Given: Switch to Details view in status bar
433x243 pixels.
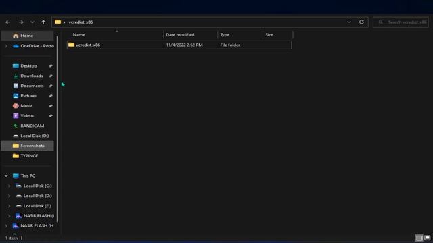Looking at the screenshot, I should tap(419, 238).
